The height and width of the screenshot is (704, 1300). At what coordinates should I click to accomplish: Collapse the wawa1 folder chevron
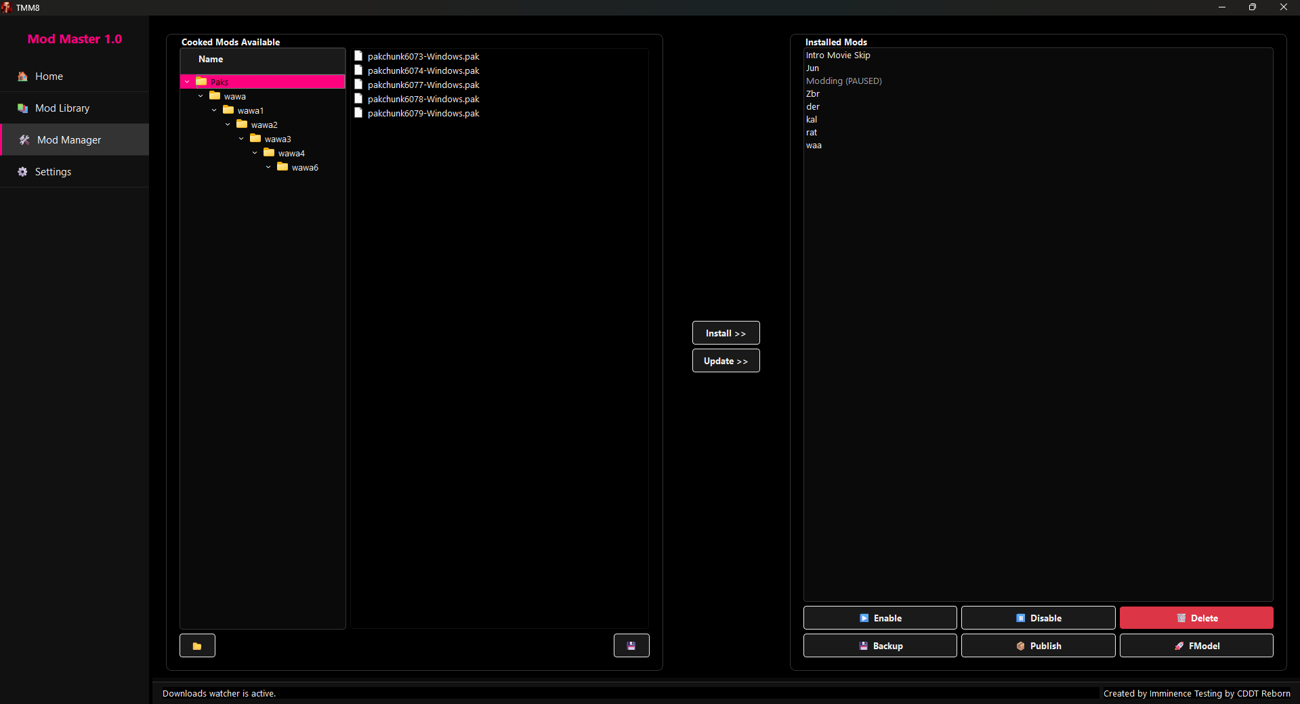coord(214,110)
